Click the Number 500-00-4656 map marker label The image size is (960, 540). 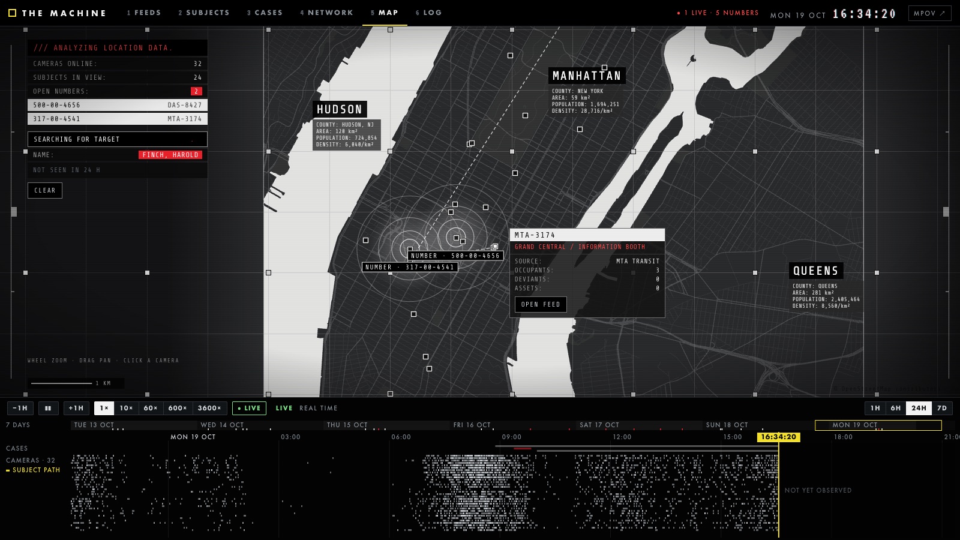455,256
